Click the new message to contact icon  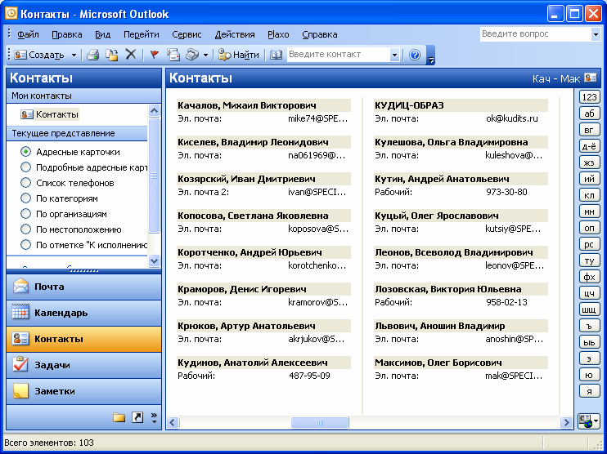173,55
